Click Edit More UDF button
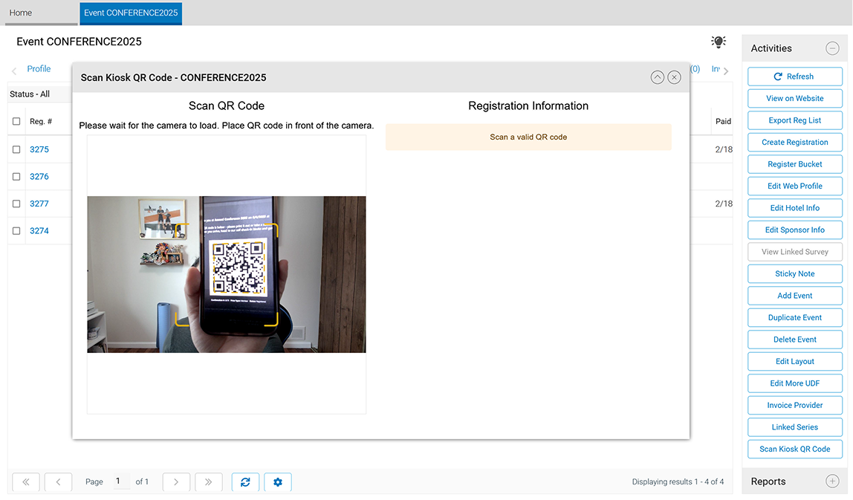This screenshot has width=853, height=500. point(795,383)
